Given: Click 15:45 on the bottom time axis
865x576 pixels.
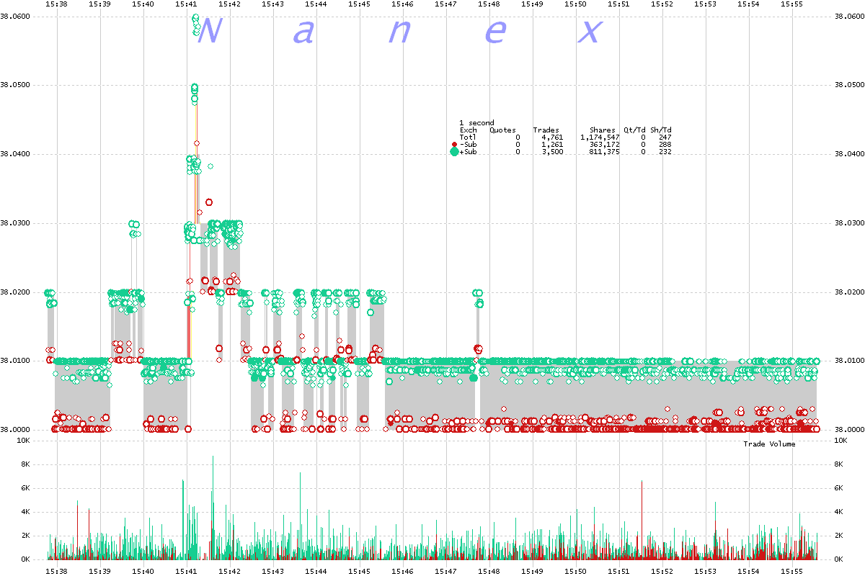Looking at the screenshot, I should (x=359, y=571).
